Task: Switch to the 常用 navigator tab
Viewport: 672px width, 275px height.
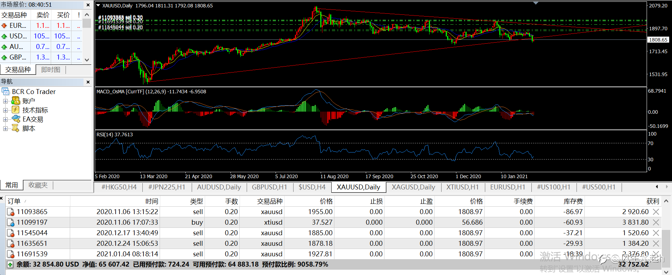Action: pos(12,185)
